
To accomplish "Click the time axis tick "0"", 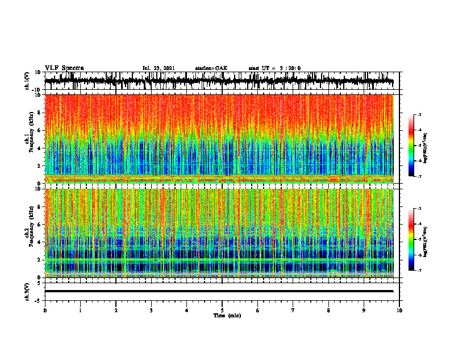I will [45, 310].
